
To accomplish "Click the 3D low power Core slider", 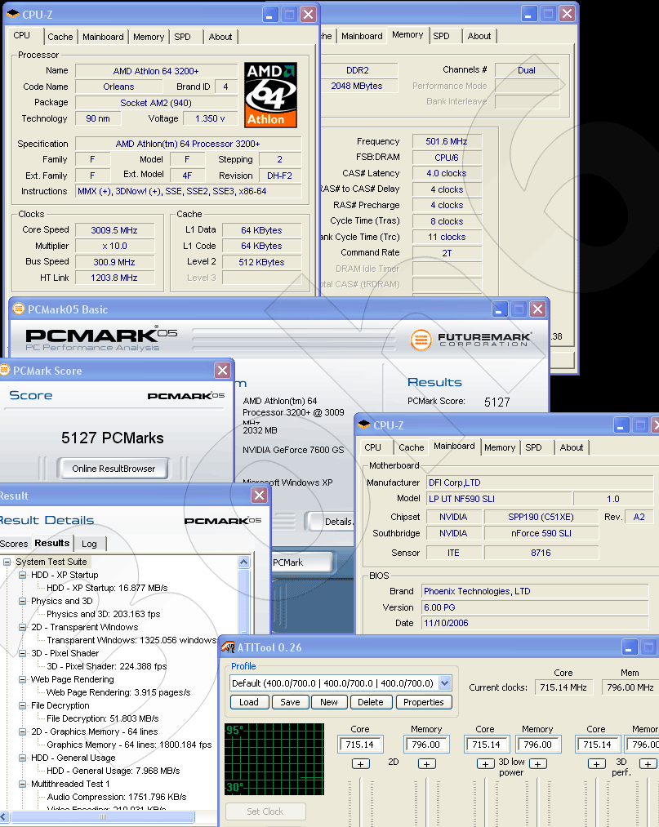I will point(485,803).
